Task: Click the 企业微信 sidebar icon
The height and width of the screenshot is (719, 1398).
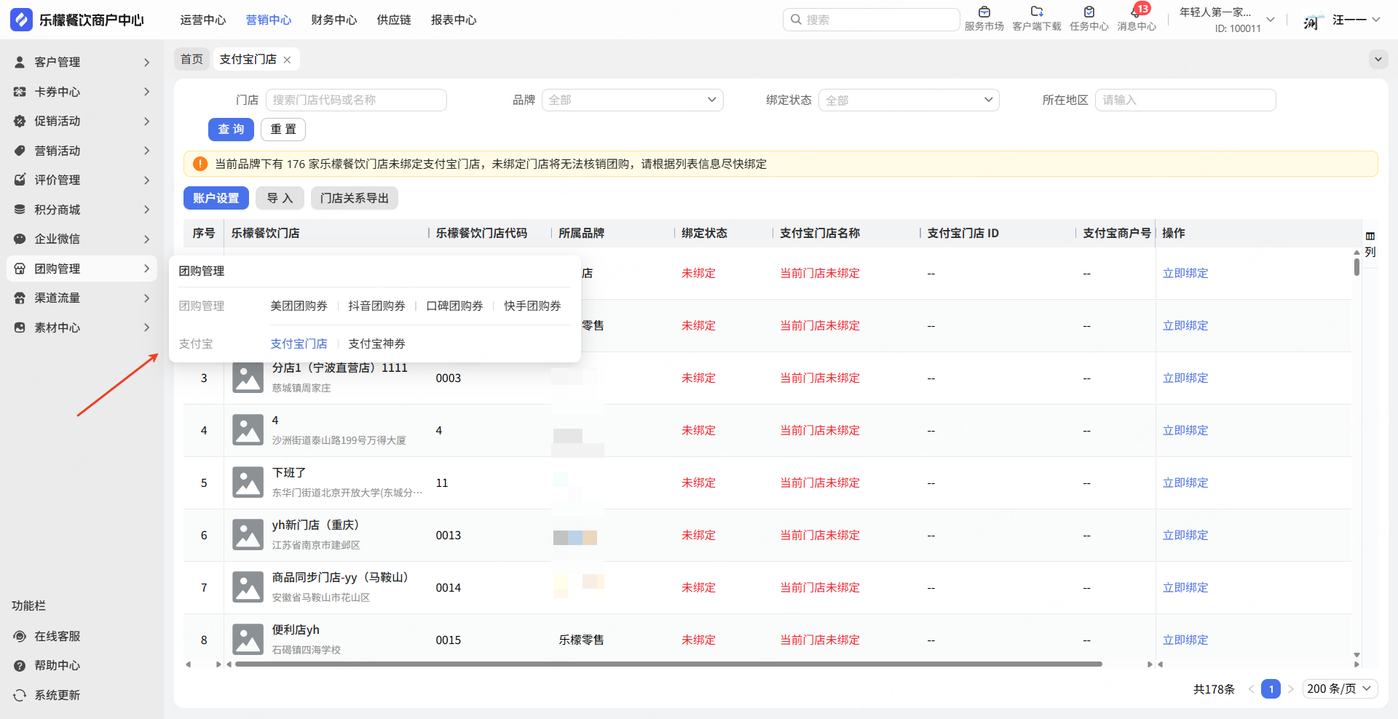Action: pos(20,239)
